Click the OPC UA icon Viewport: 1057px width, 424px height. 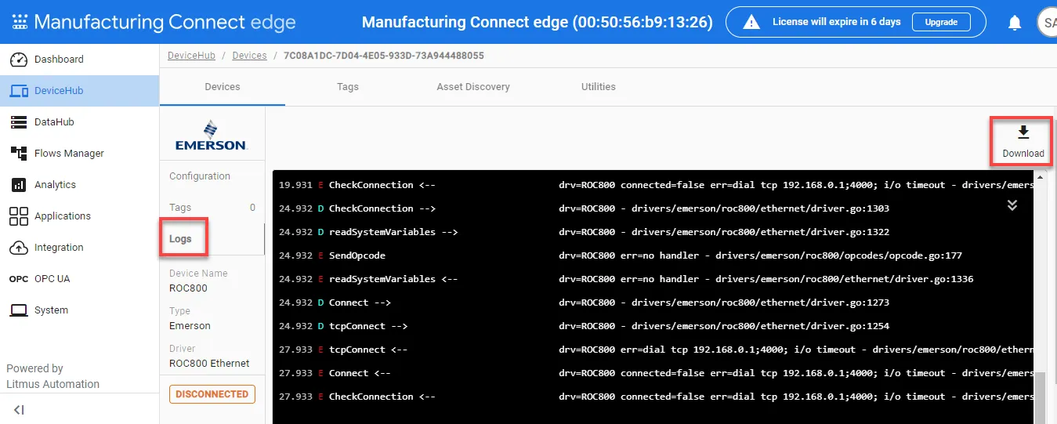pos(19,279)
